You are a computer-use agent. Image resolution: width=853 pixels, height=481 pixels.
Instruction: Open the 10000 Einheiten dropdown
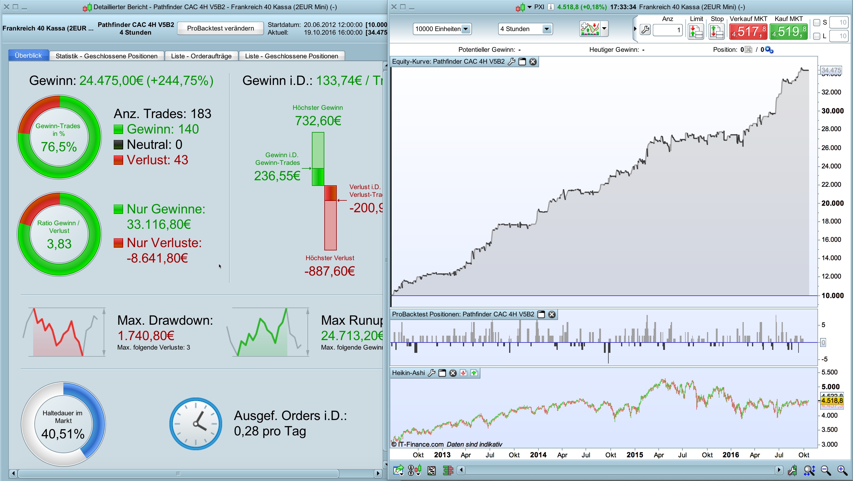point(466,29)
